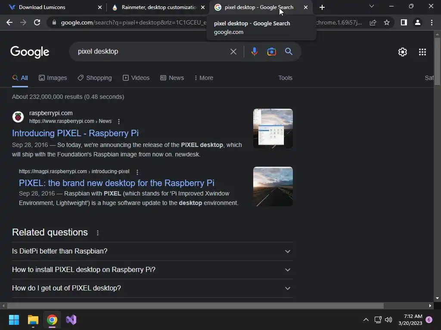Open volume control in system tray

point(388,320)
